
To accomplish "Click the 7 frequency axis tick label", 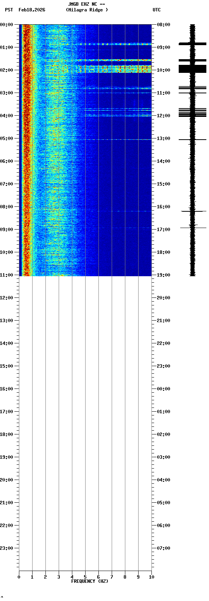I will (112, 577).
